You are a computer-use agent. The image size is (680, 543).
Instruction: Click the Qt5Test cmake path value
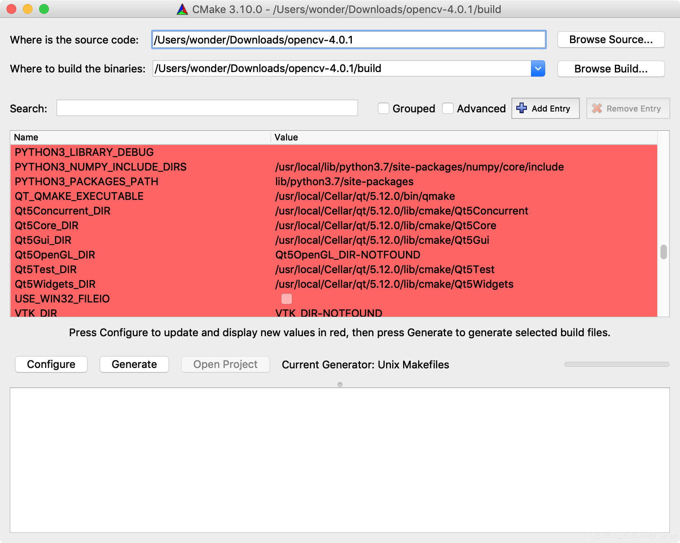click(385, 269)
